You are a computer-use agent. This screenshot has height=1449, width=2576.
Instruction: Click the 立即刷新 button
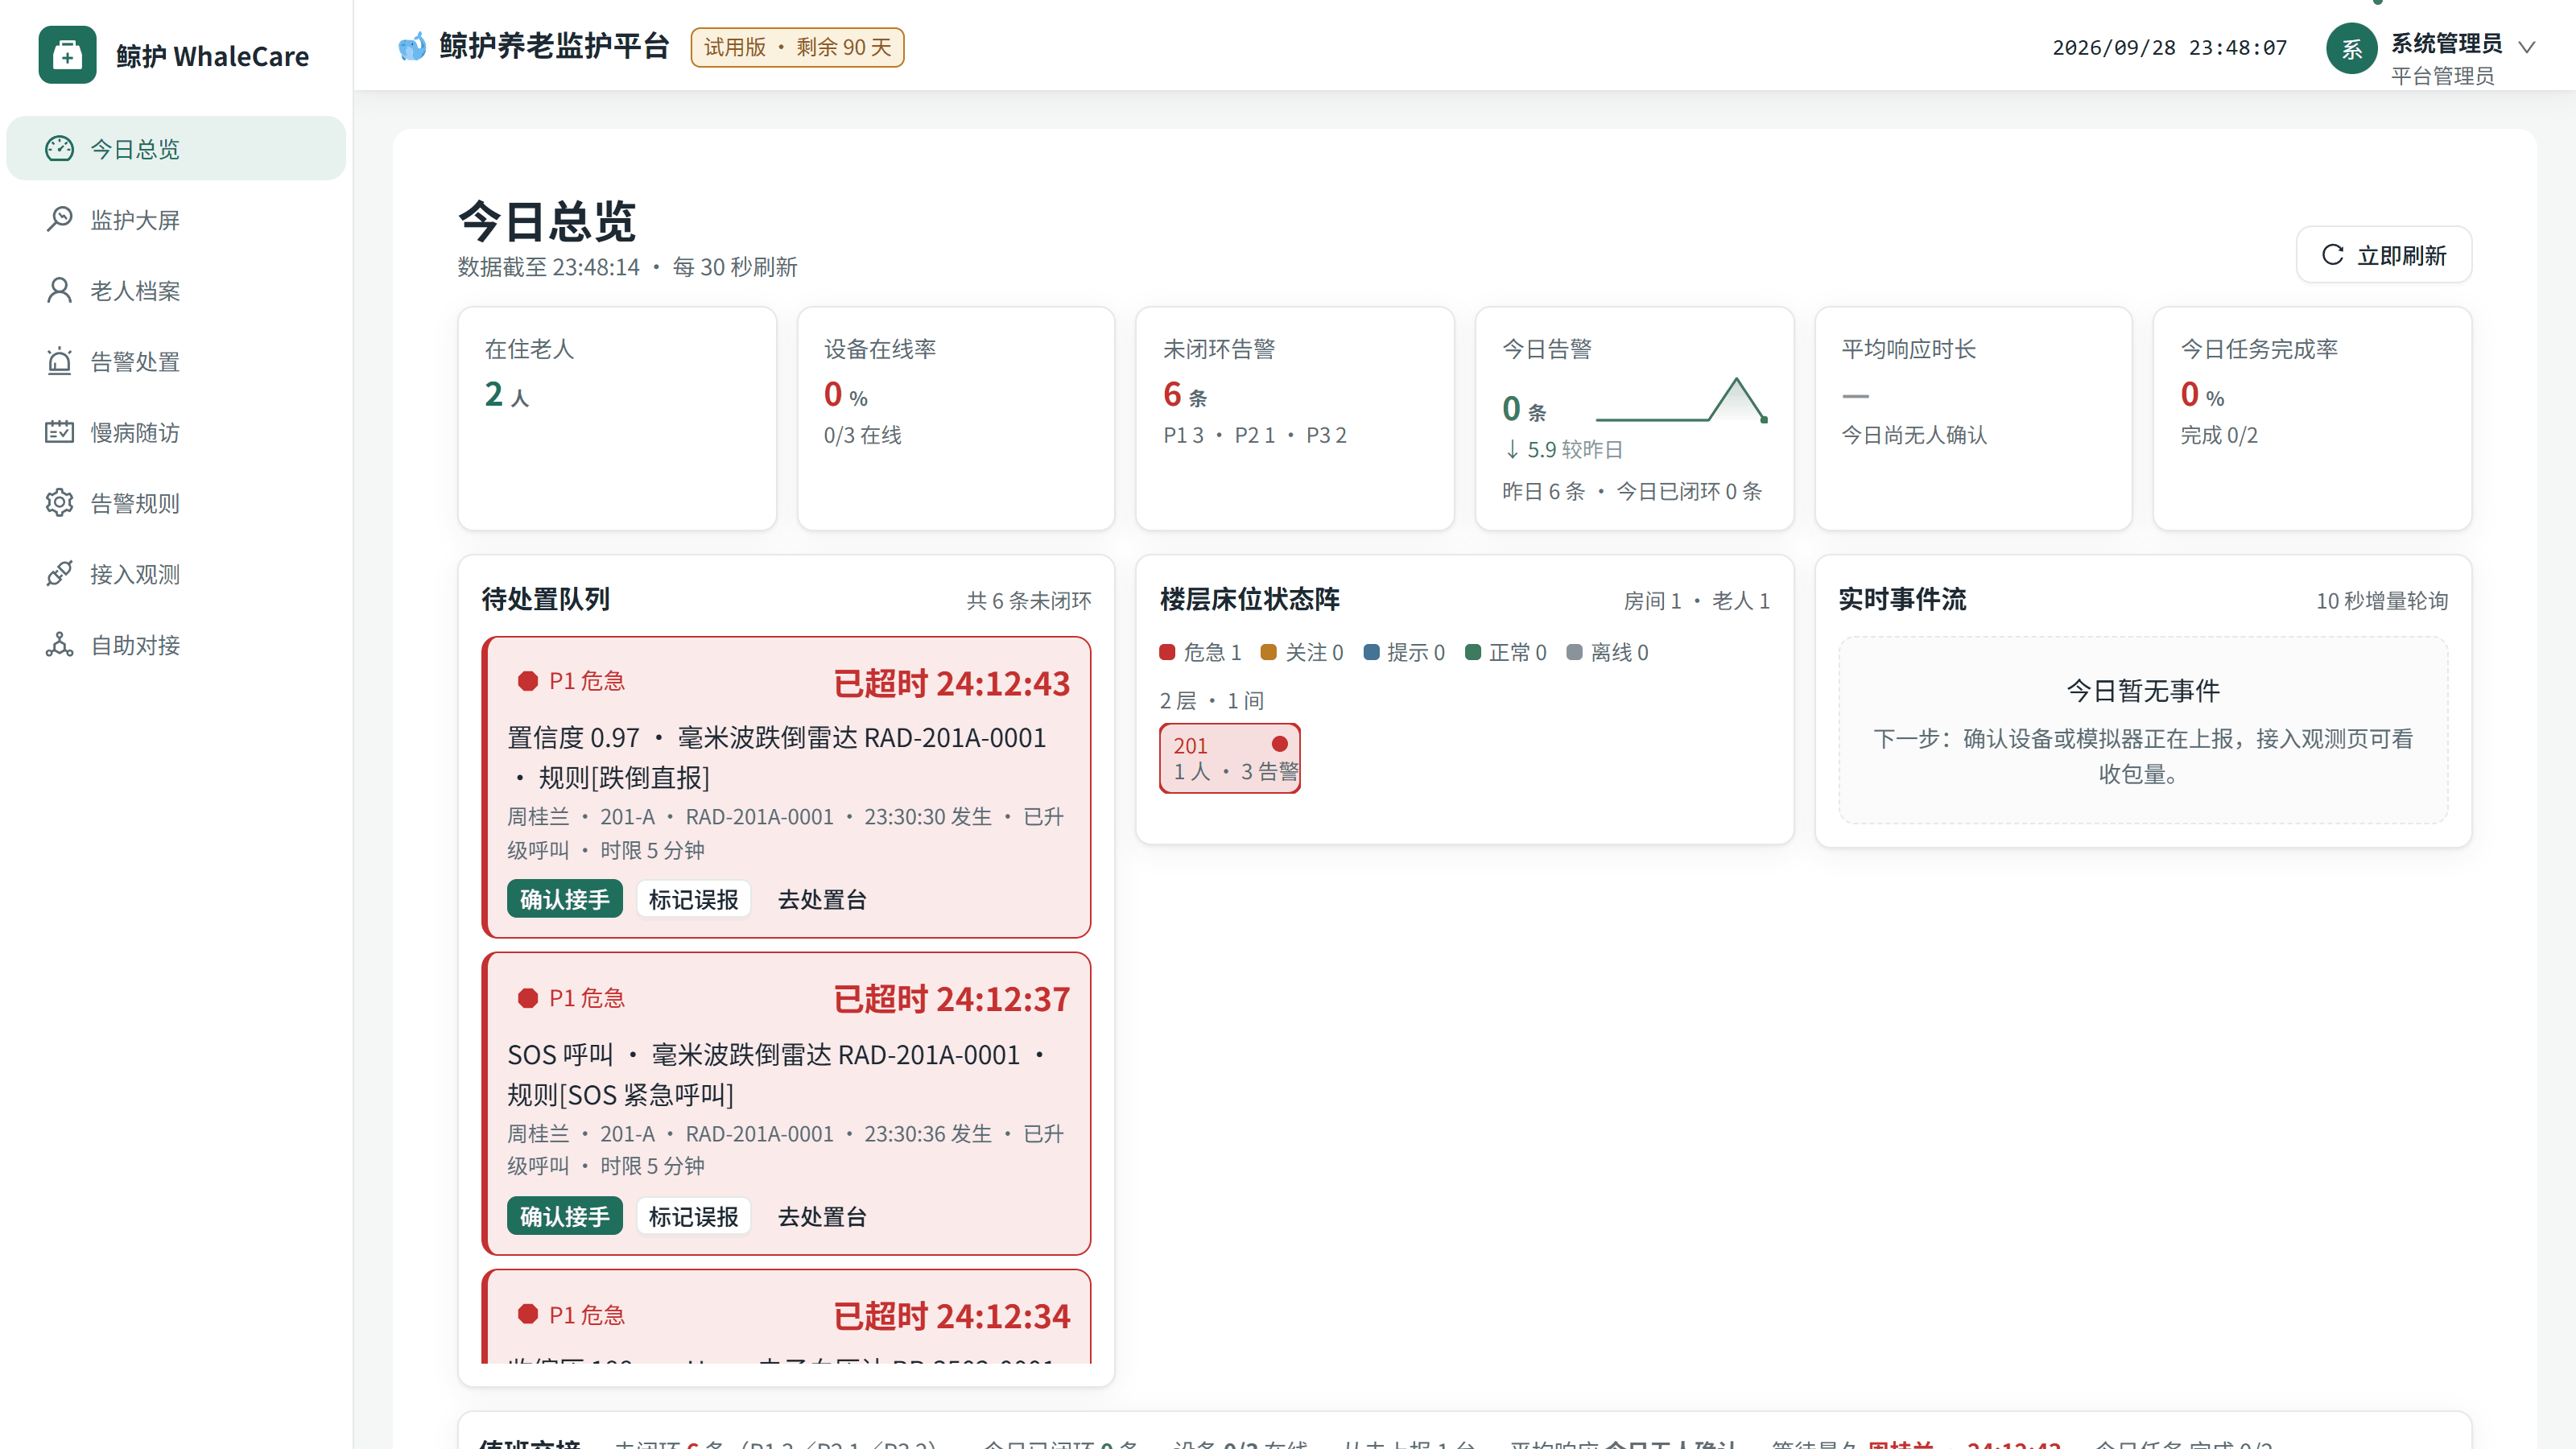pos(2383,255)
